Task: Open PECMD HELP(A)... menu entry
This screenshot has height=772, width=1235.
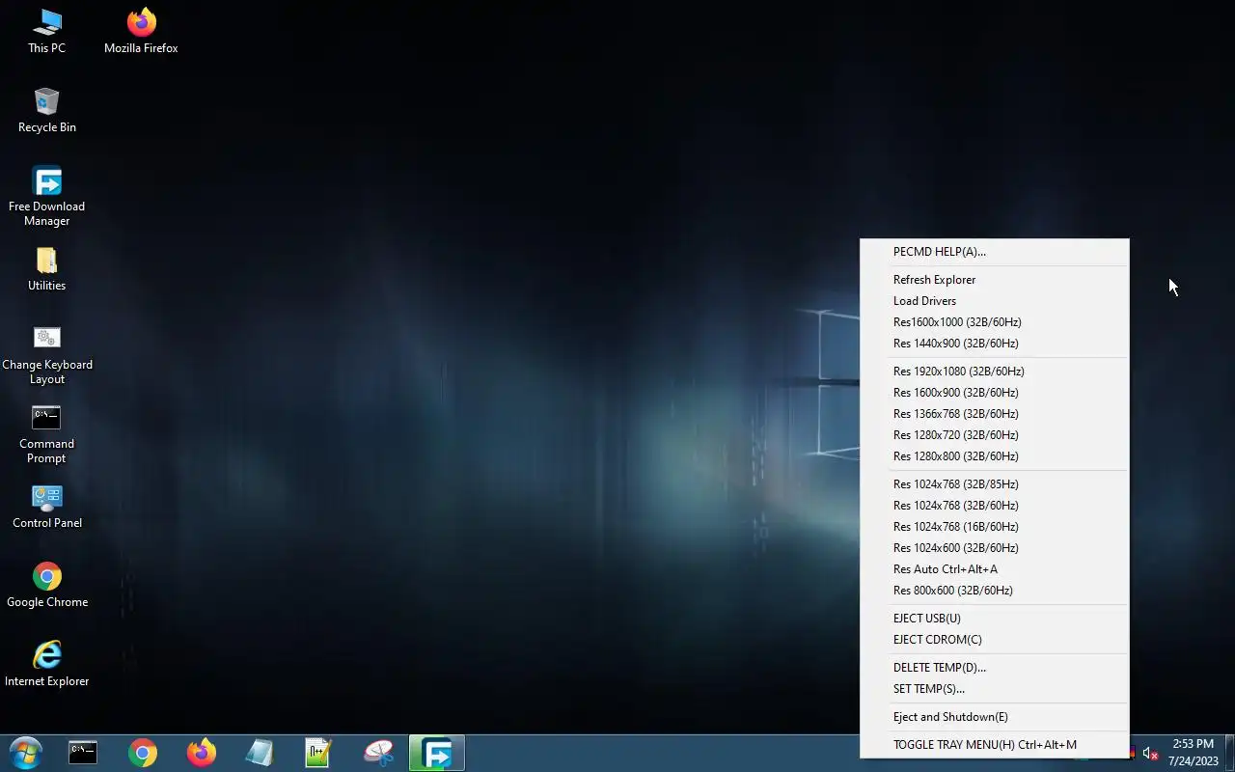Action: (995, 252)
